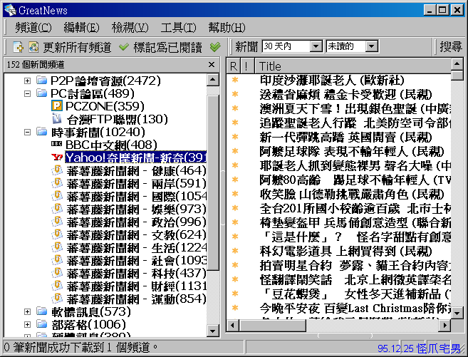Viewport: 468px width, 357px height.
Task: Click the mark as read green check
Action: point(123,47)
